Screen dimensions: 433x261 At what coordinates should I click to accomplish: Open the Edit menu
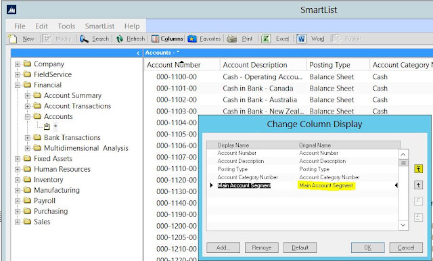click(x=41, y=26)
